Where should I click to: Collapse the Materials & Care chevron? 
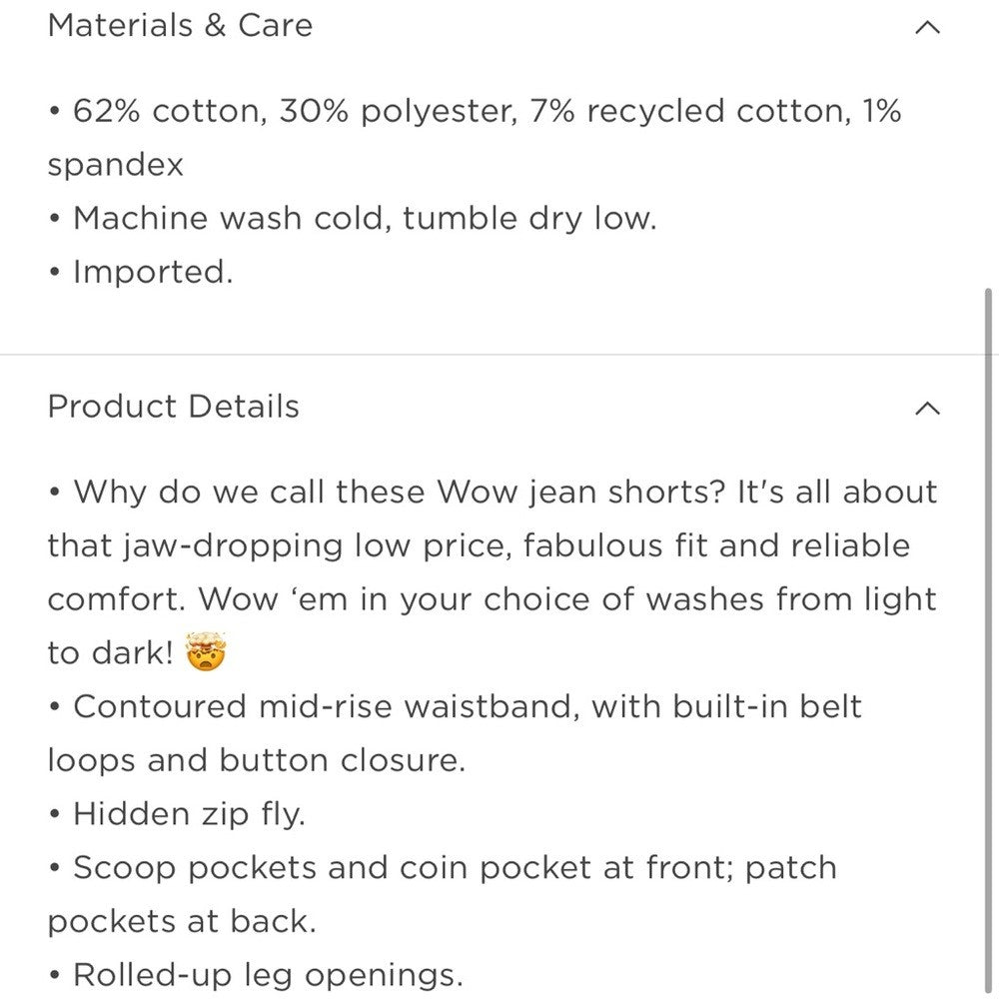[x=927, y=27]
